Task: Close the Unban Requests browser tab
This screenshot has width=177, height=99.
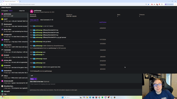Action: tap(18, 1)
